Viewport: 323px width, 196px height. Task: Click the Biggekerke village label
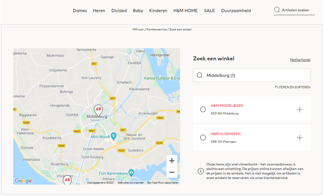(28, 115)
